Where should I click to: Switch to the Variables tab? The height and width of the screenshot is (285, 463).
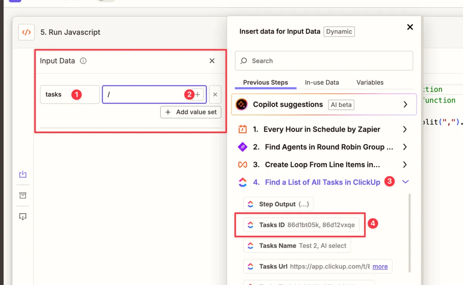(x=370, y=83)
